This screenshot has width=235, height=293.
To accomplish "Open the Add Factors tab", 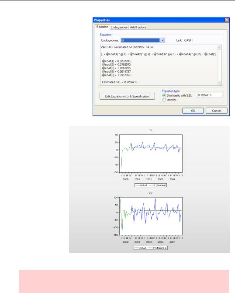I will 138,27.
